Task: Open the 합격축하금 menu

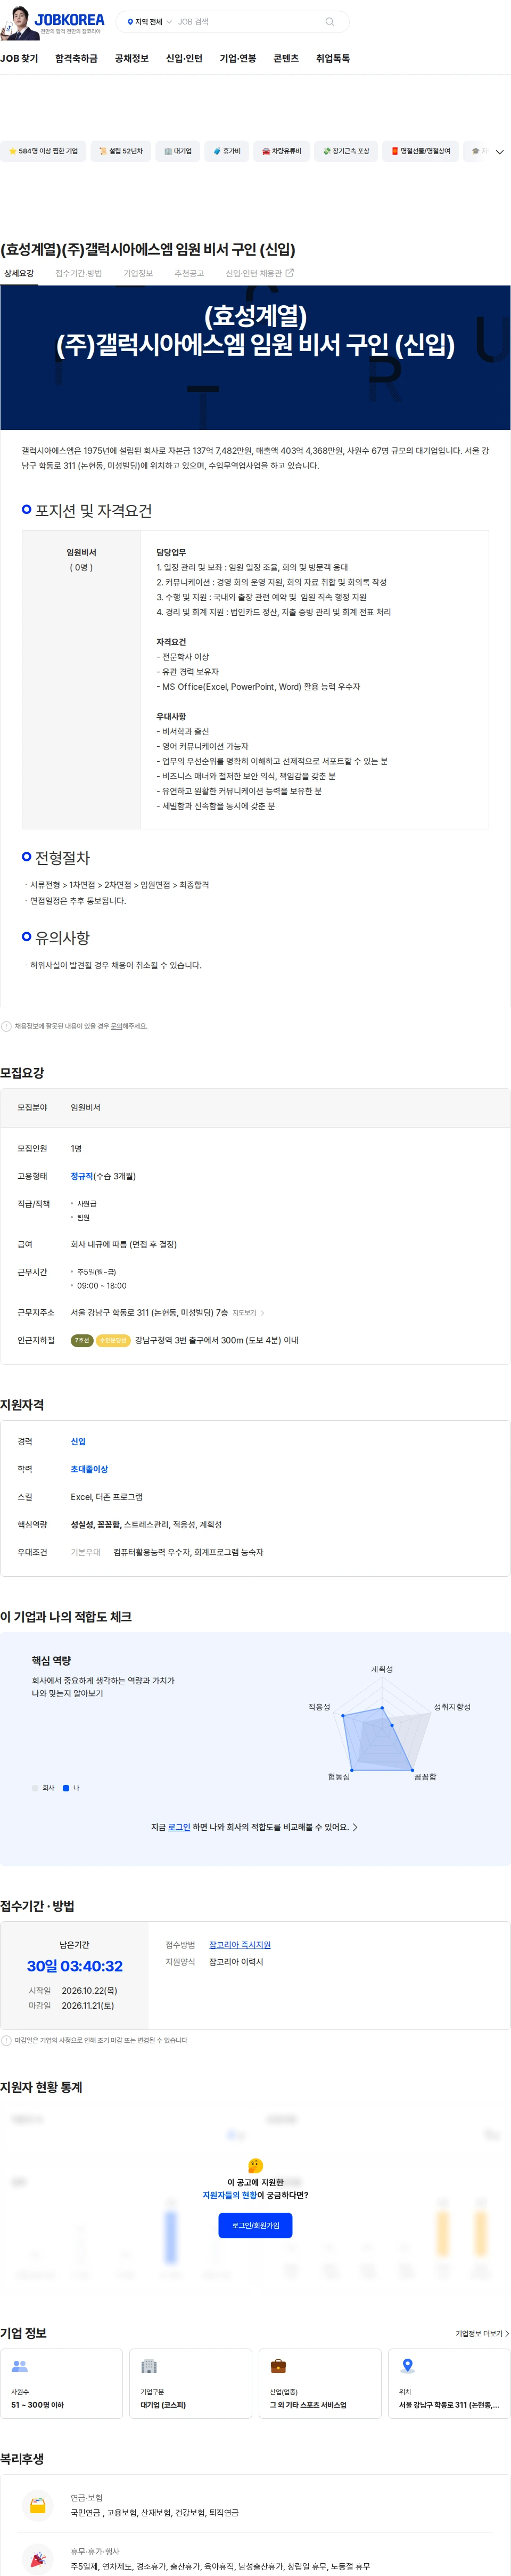Action: pyautogui.click(x=76, y=59)
